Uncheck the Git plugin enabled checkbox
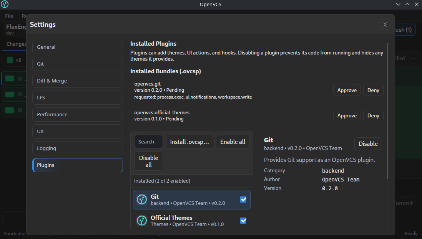Screen dimensions: 422x239 click(243, 199)
